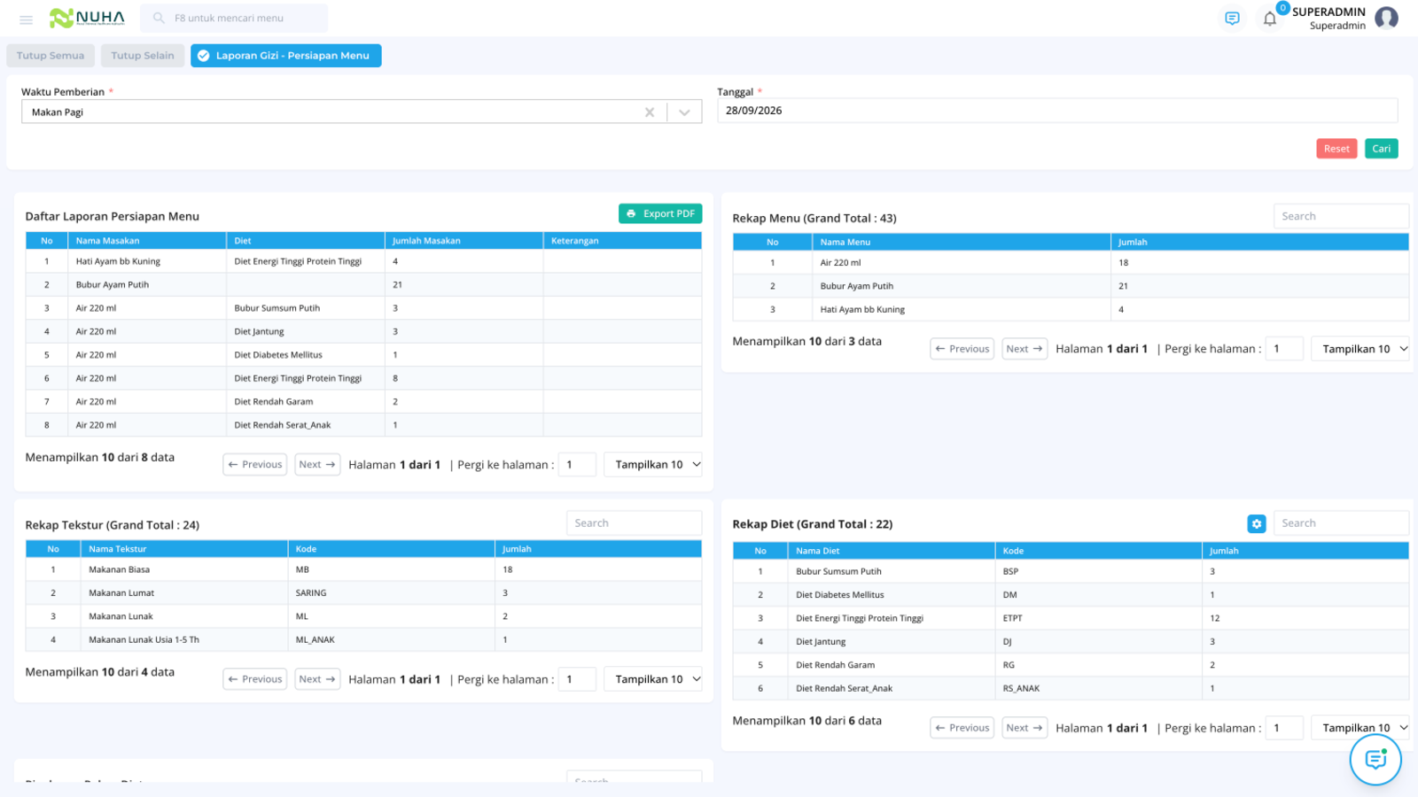Open Tampilkan 10 dropdown in Rekap Menu

1360,349
